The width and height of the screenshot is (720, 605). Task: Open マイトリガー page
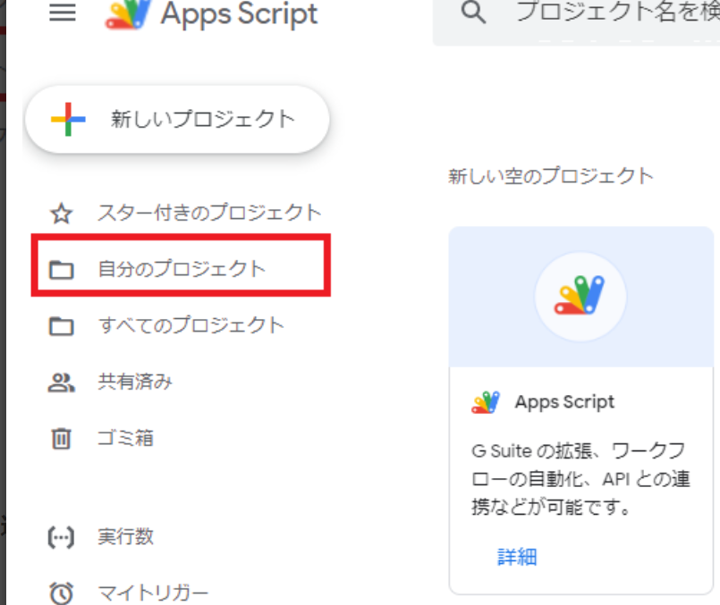pos(153,593)
